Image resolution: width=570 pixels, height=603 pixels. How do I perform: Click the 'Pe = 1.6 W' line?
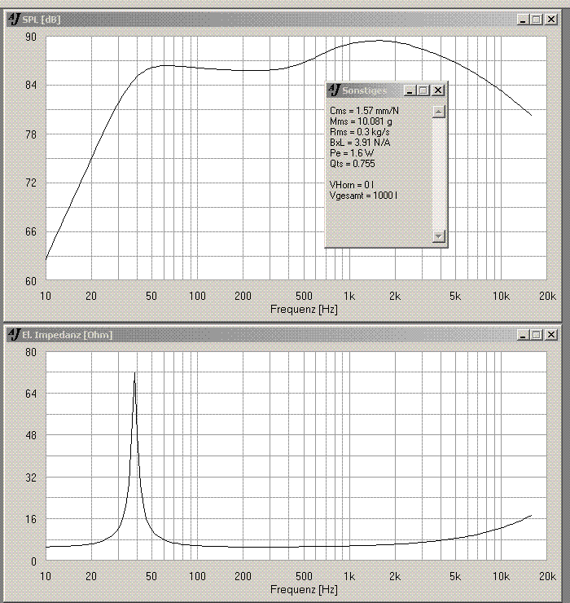pyautogui.click(x=352, y=153)
